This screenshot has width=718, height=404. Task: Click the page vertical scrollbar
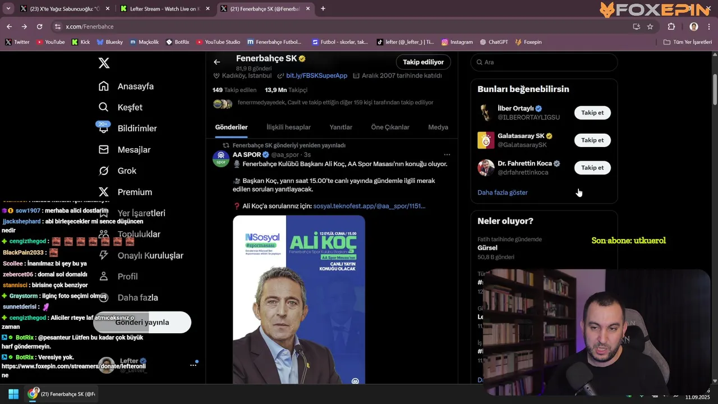(715, 90)
